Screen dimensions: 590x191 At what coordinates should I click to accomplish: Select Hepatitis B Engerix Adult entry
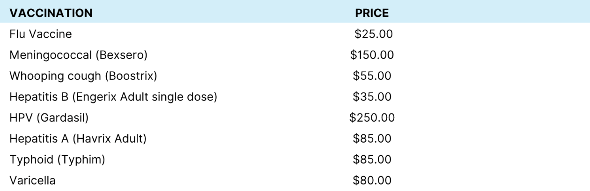[x=112, y=97]
